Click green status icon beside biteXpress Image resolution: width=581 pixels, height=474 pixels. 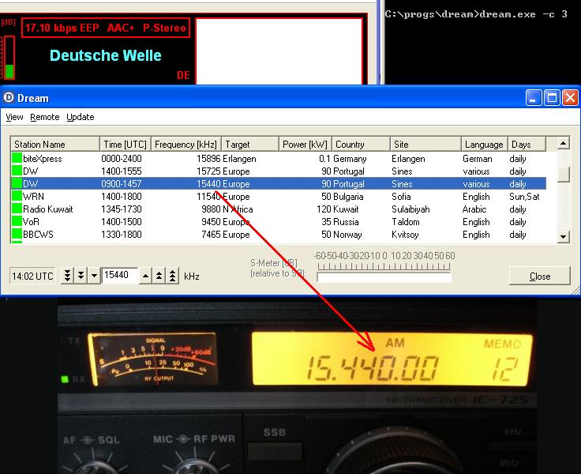click(x=17, y=158)
